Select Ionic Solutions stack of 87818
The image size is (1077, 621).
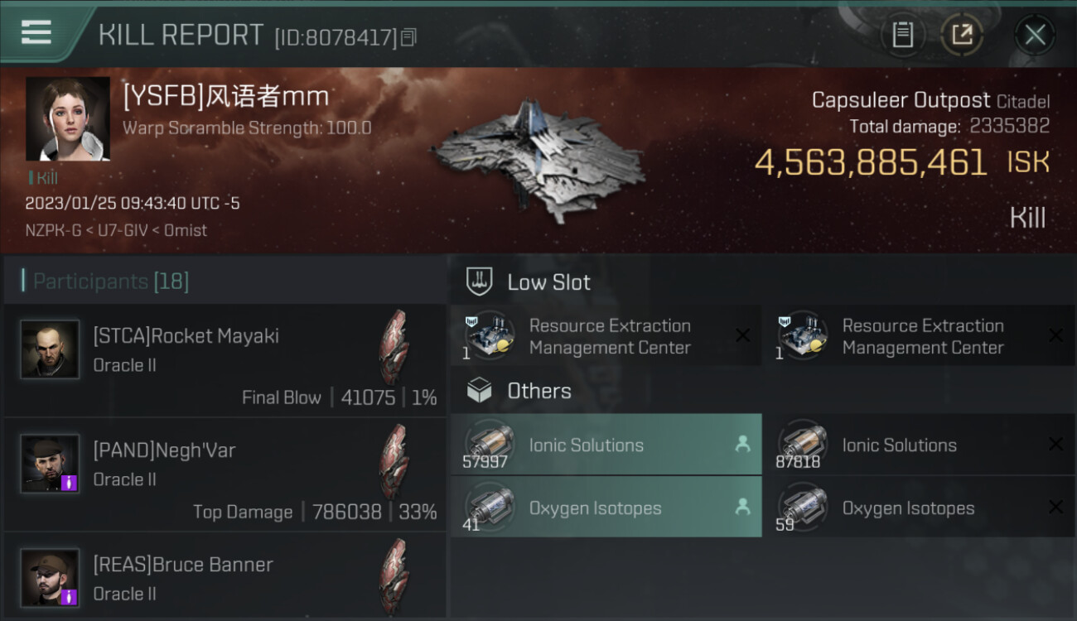(x=919, y=445)
